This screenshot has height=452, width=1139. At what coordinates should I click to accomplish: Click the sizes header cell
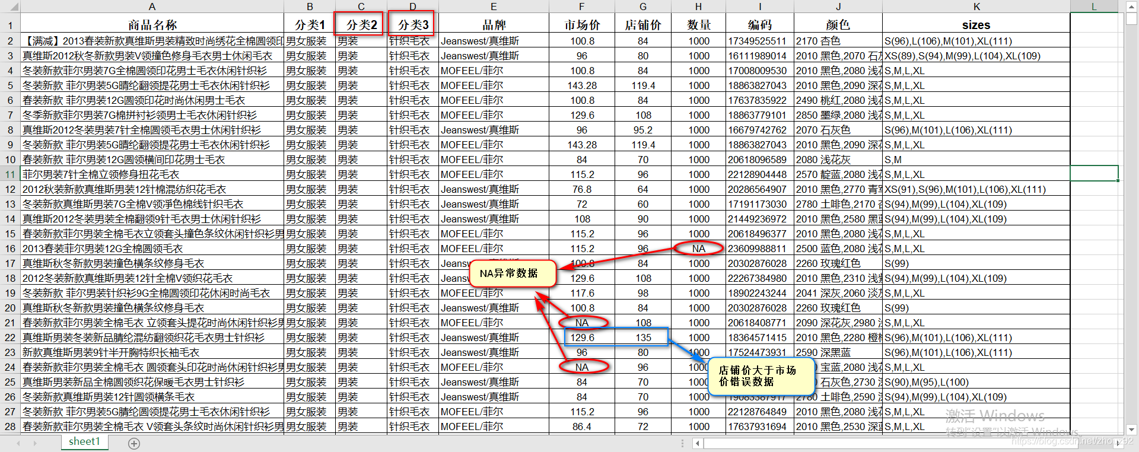[x=976, y=24]
